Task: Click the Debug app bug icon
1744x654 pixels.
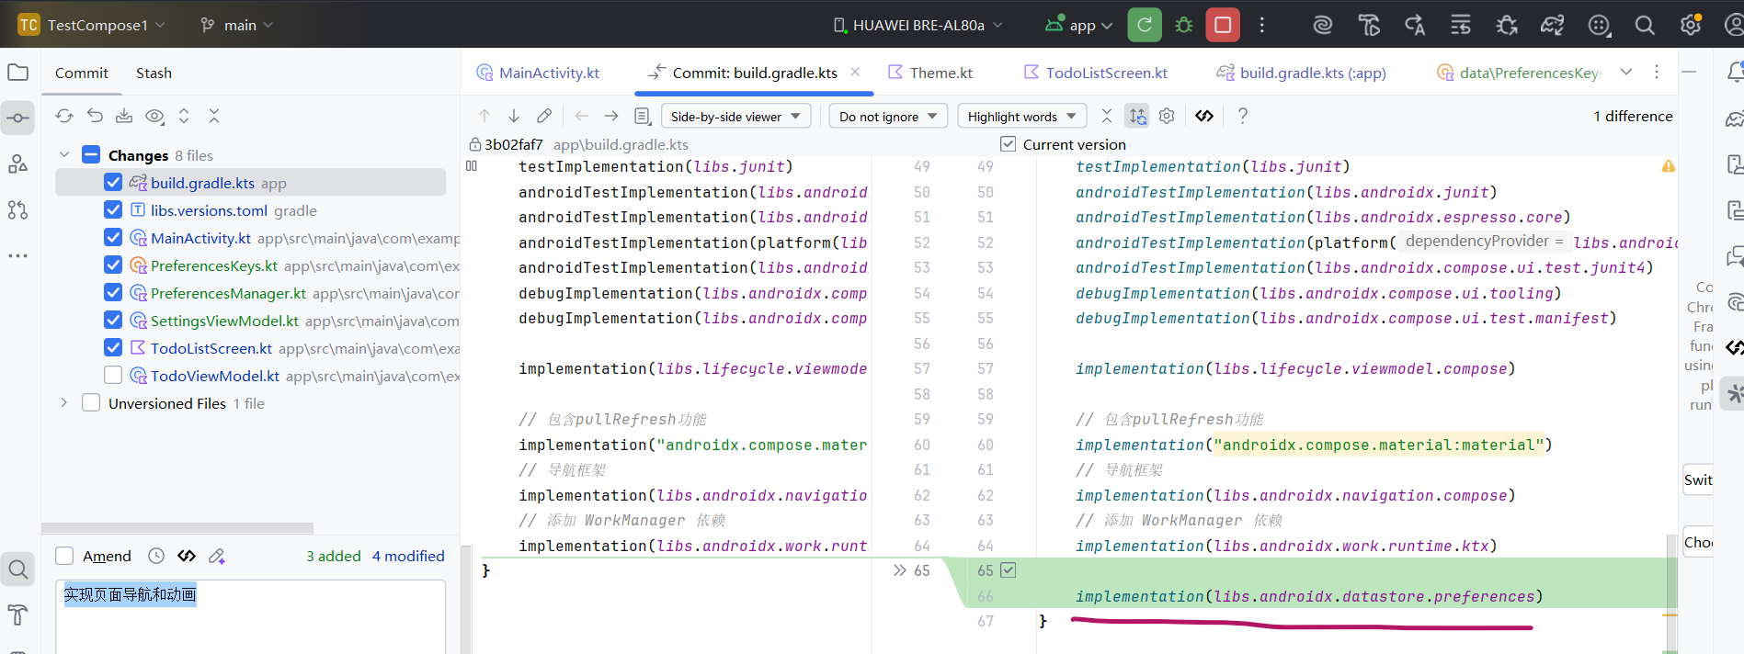Action: [x=1184, y=25]
